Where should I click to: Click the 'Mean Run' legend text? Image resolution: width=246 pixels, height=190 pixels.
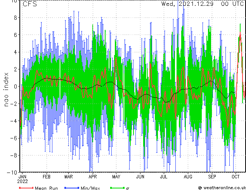pyautogui.click(x=46, y=188)
